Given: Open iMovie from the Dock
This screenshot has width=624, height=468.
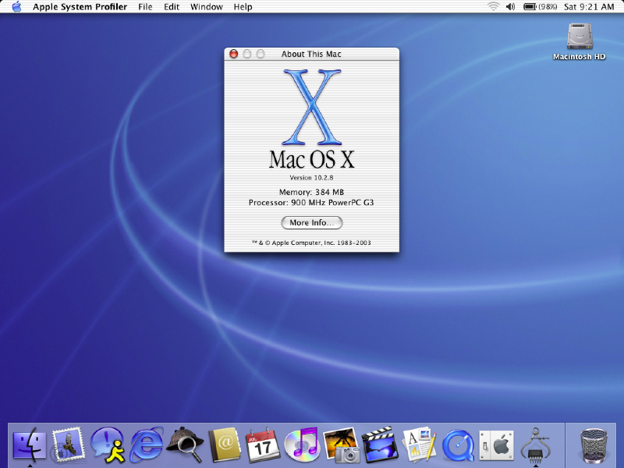Looking at the screenshot, I should pos(380,445).
